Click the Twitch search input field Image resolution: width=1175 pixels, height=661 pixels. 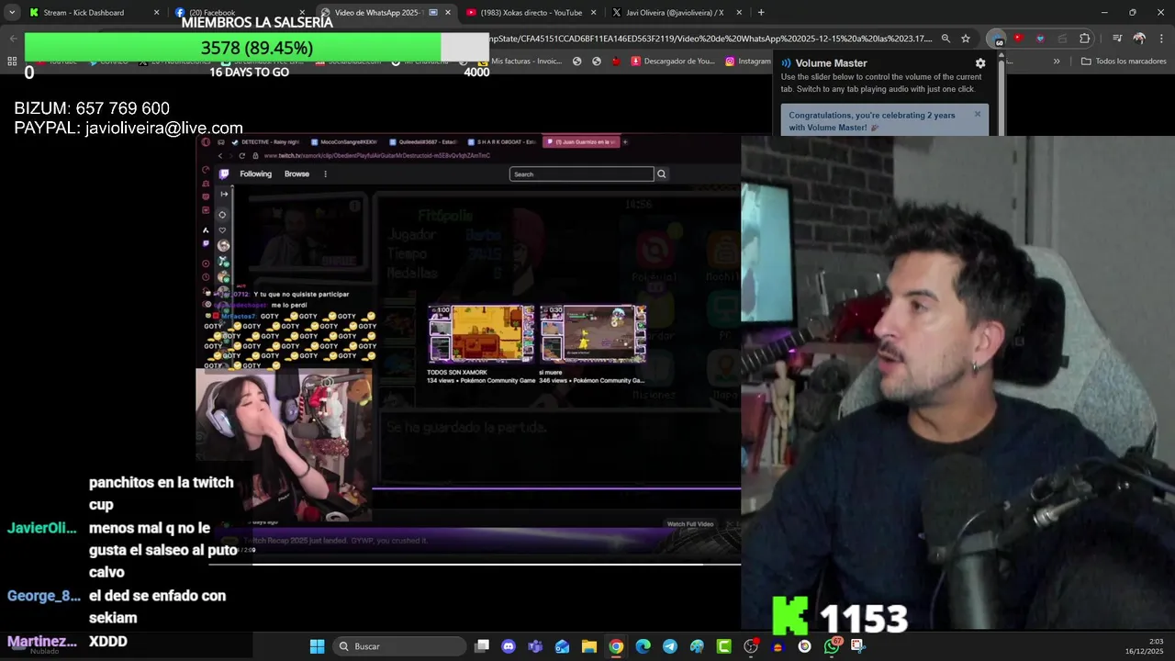pos(581,174)
